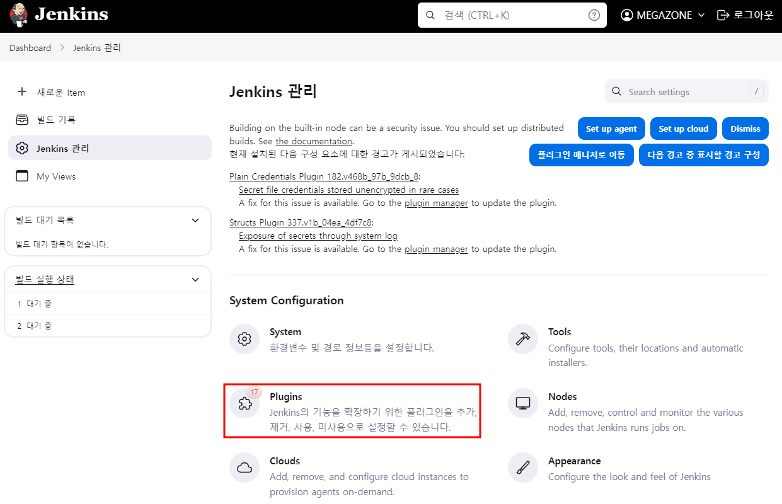Click the Set up agent button
The width and height of the screenshot is (782, 504).
(x=611, y=129)
